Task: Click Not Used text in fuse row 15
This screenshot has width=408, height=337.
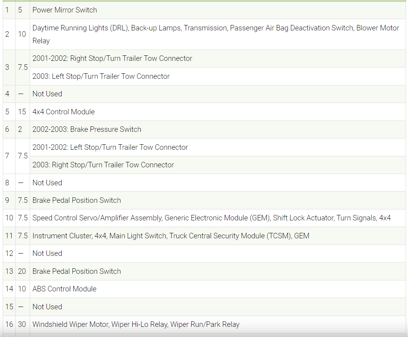Action: click(x=47, y=307)
